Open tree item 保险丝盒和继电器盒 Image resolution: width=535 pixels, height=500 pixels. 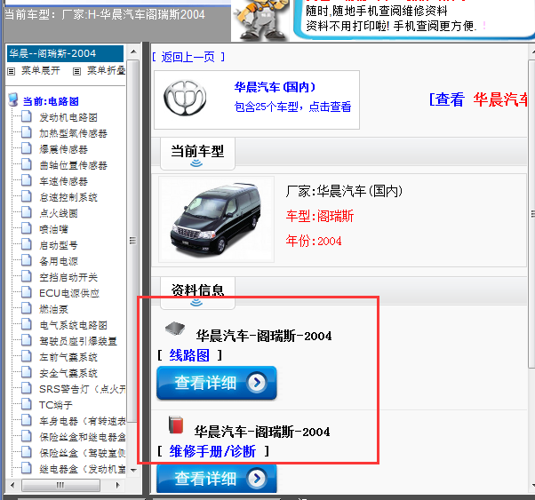coord(83,437)
